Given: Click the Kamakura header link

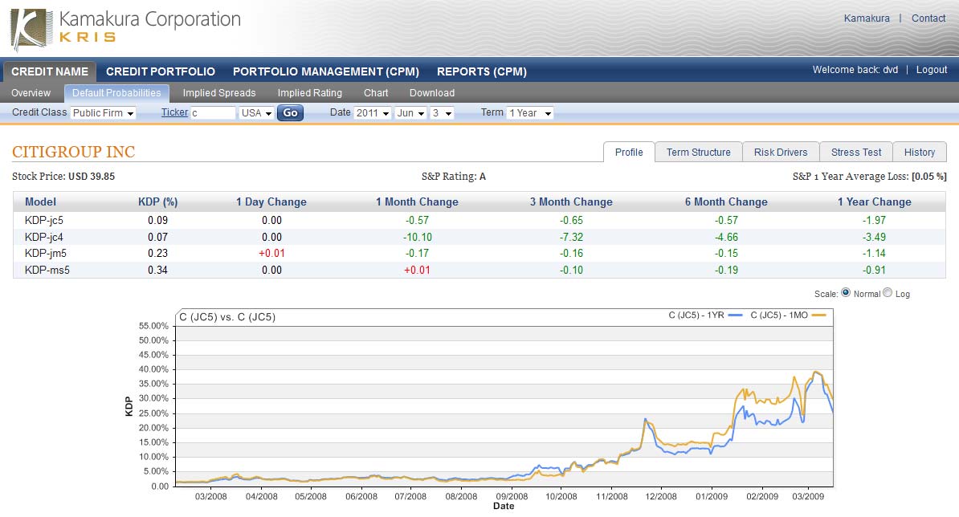Looking at the screenshot, I should [x=867, y=18].
